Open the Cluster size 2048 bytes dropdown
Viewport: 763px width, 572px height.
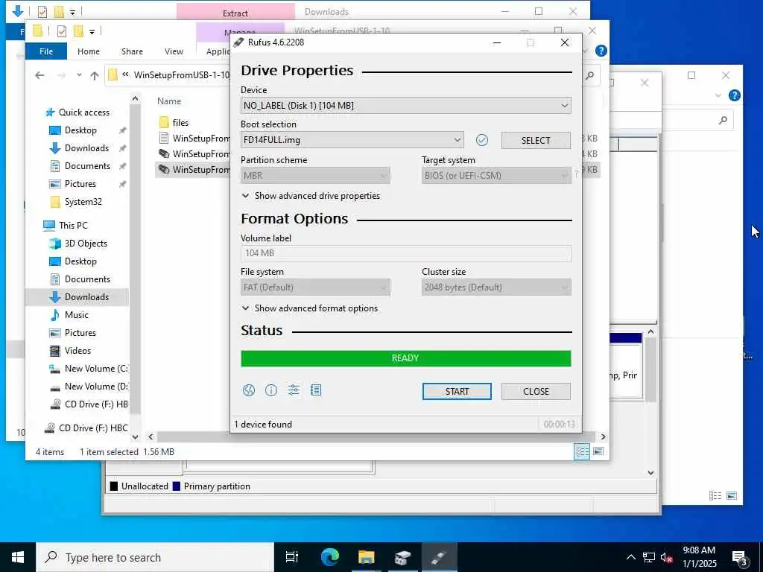tap(496, 287)
